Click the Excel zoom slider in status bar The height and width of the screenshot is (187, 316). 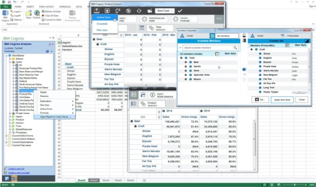point(295,185)
